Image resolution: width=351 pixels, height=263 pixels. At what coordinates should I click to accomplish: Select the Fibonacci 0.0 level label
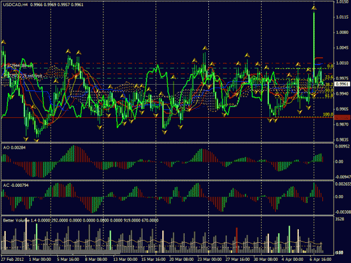pyautogui.click(x=330, y=66)
